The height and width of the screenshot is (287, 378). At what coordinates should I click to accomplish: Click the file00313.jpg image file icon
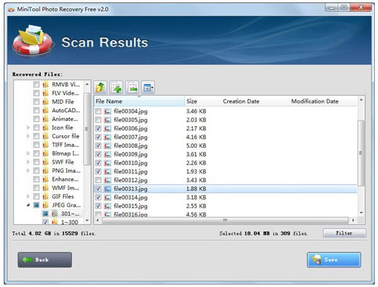(x=107, y=189)
